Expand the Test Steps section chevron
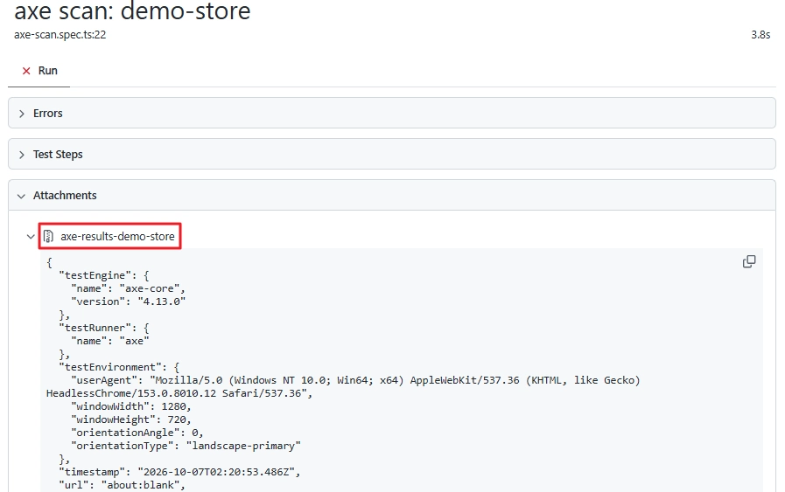 (22, 155)
